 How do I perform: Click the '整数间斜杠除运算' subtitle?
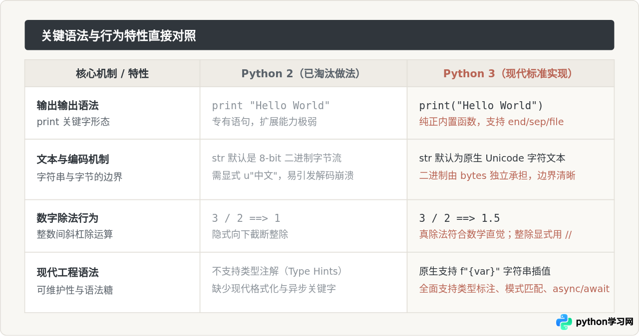coord(75,234)
